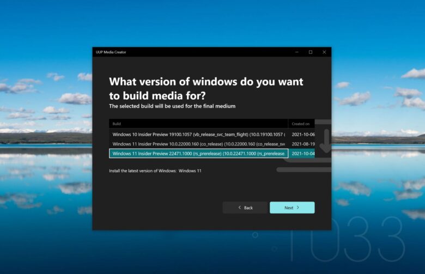Click 'The selected build will be used' subtitle
Image resolution: width=425 pixels, height=274 pixels.
click(172, 106)
